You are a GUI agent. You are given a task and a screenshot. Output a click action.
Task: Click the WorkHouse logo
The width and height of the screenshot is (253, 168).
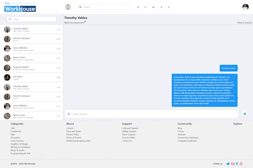(x=20, y=7)
